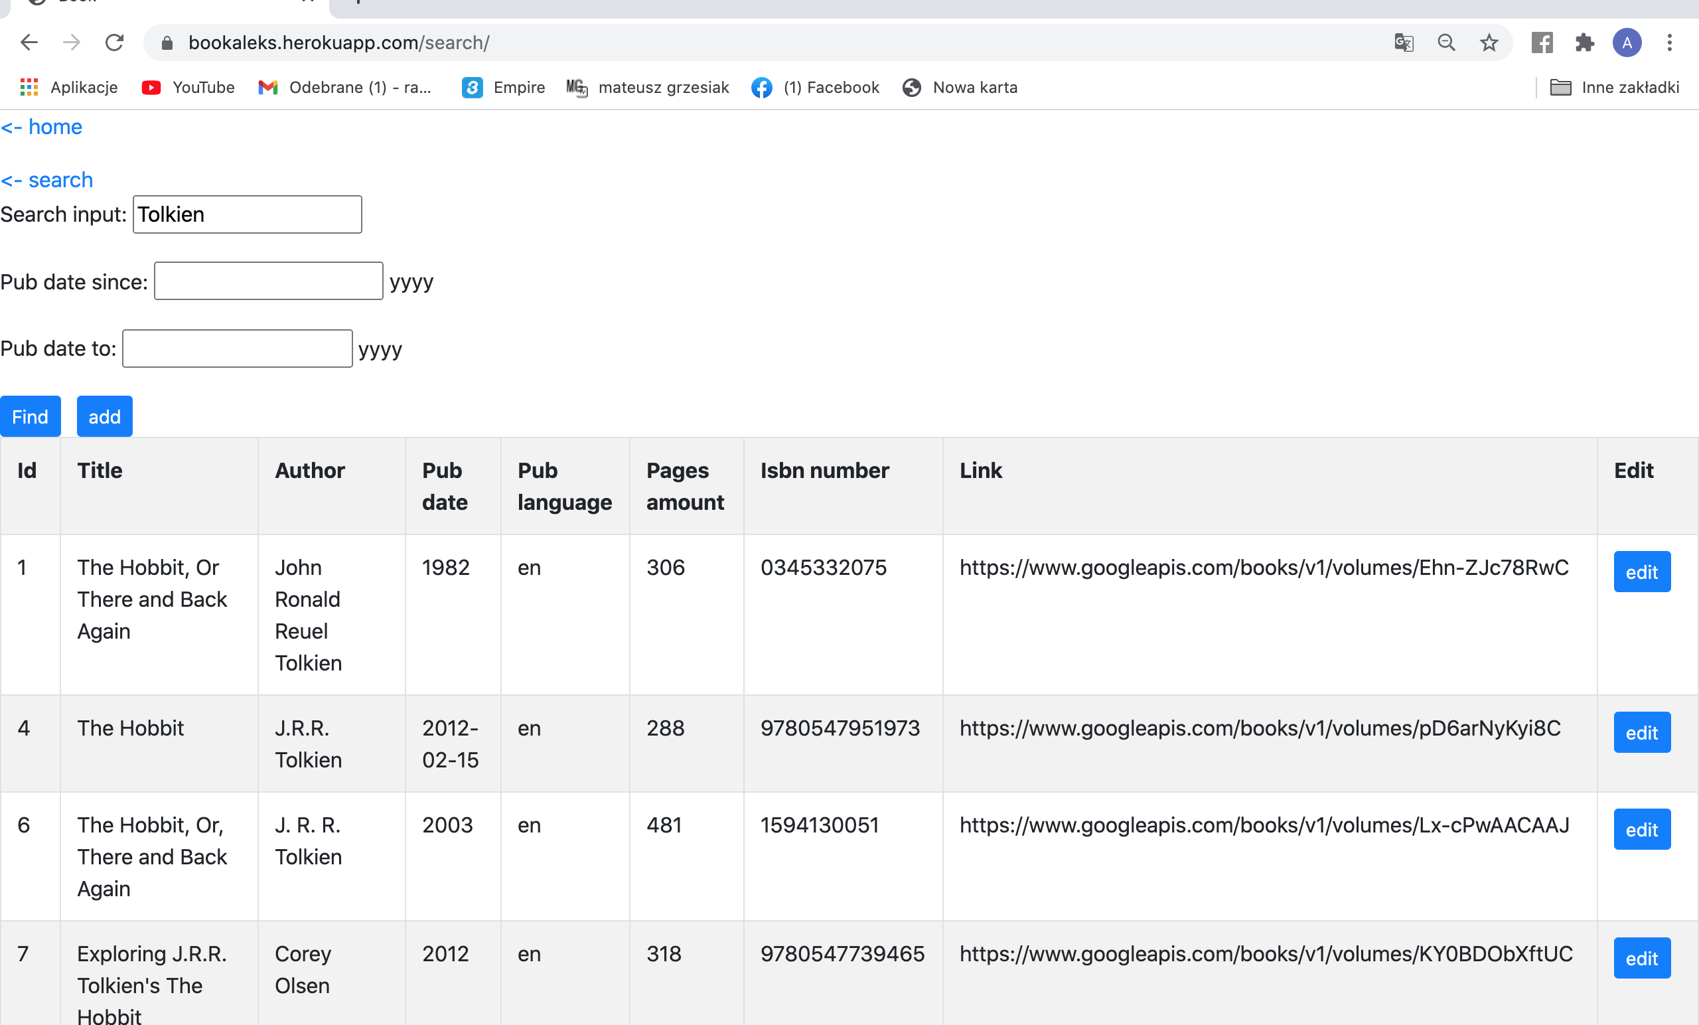
Task: Focus the 'Pub date to' input field
Action: (237, 349)
